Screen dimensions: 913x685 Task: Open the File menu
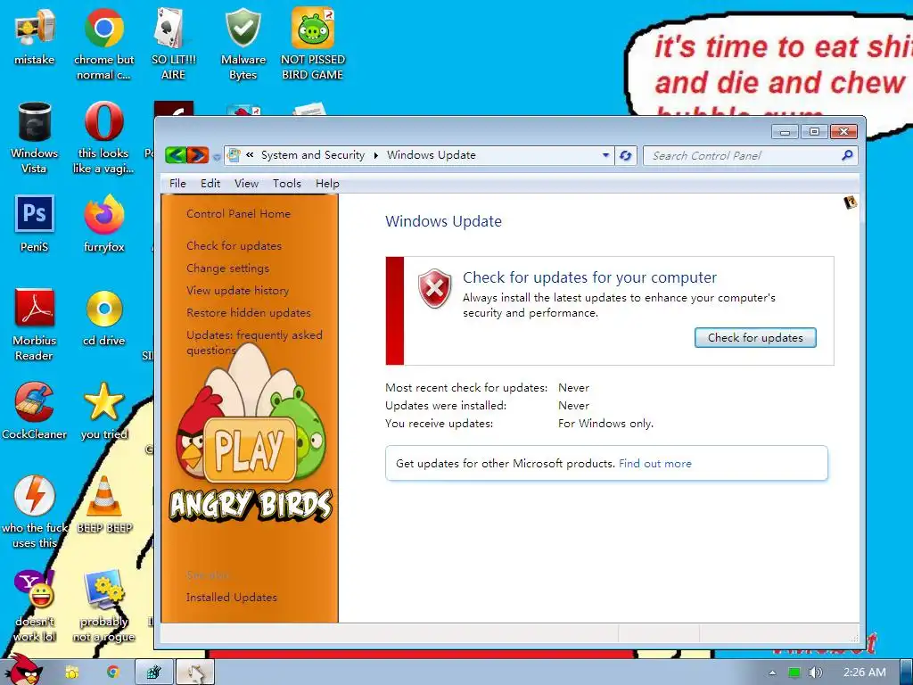pos(177,184)
